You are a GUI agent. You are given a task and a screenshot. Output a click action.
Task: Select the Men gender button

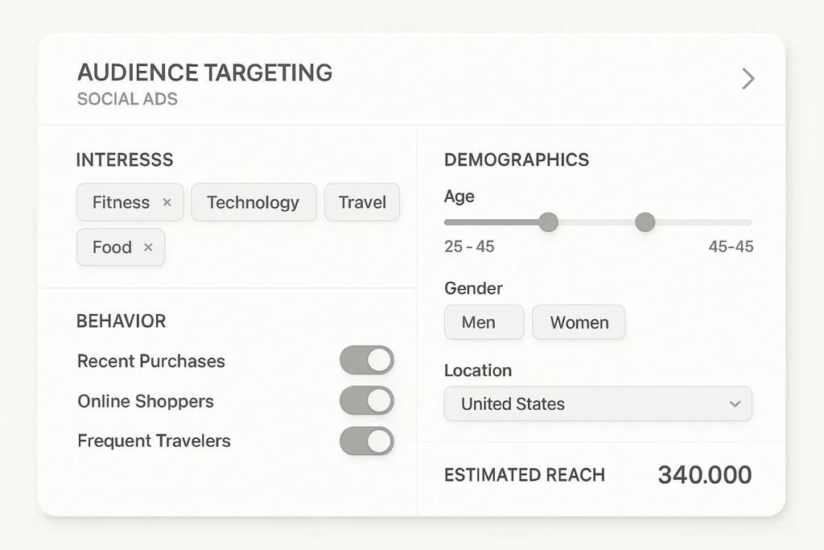(484, 322)
